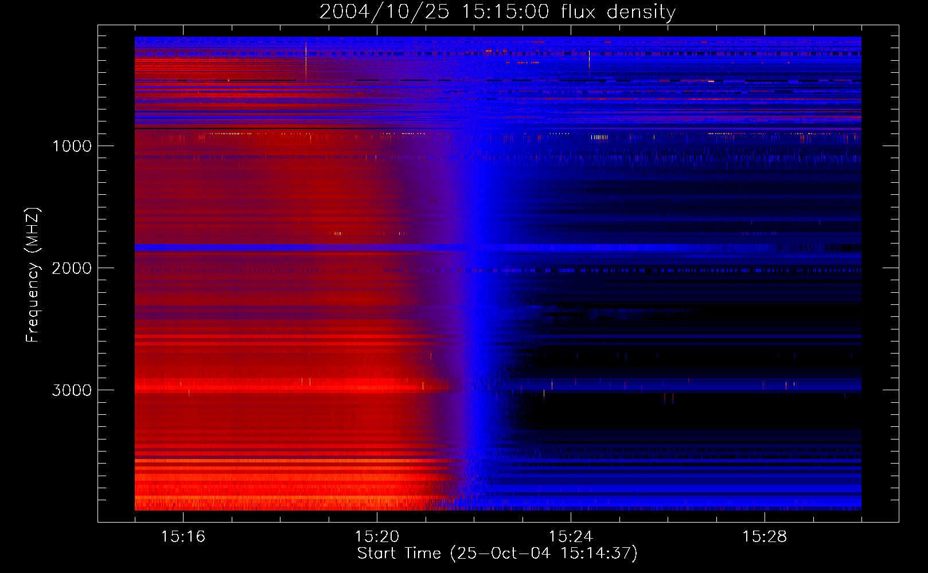Image resolution: width=928 pixels, height=573 pixels.
Task: Click the 15:20 time tick label
Action: (377, 536)
